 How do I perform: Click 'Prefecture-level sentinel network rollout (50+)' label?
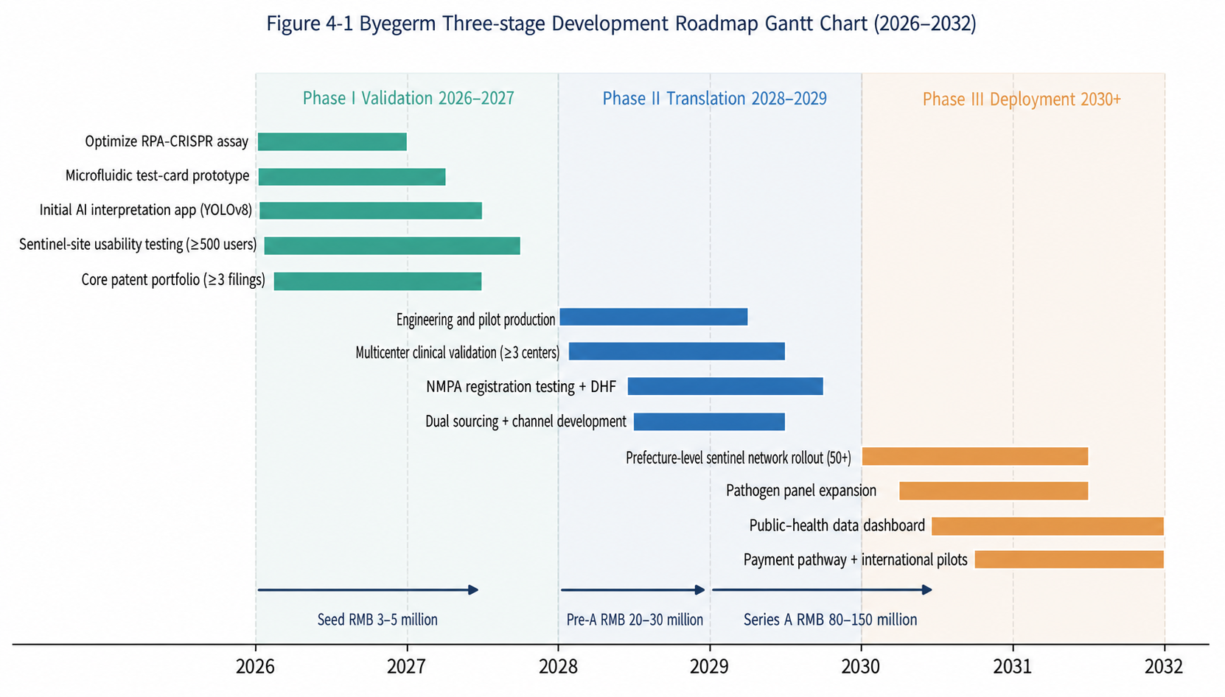[x=739, y=458]
